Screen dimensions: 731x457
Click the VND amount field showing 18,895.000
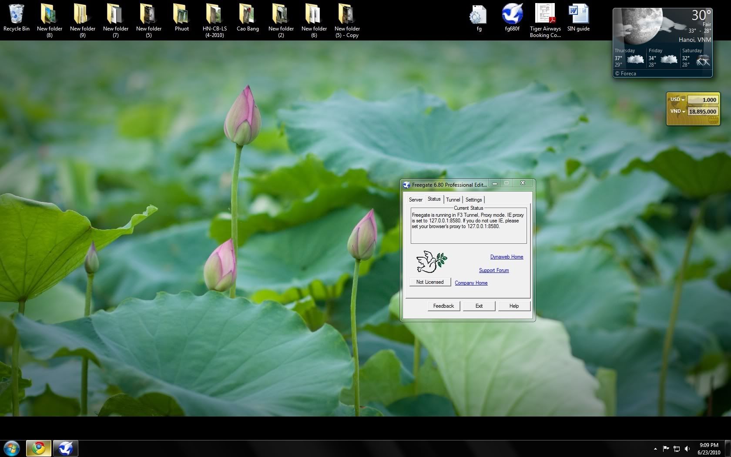(702, 111)
